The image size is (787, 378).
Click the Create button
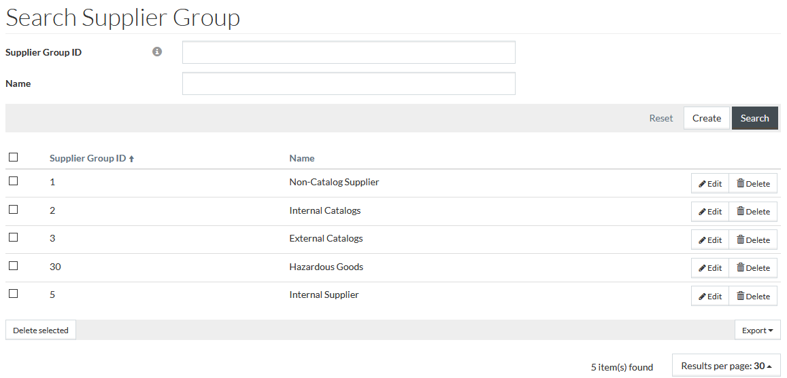707,118
